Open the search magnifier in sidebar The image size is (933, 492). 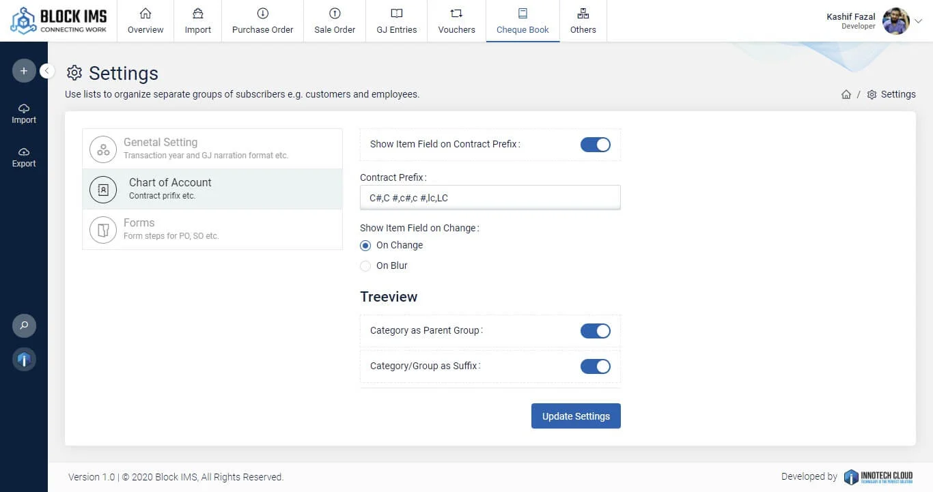[24, 325]
